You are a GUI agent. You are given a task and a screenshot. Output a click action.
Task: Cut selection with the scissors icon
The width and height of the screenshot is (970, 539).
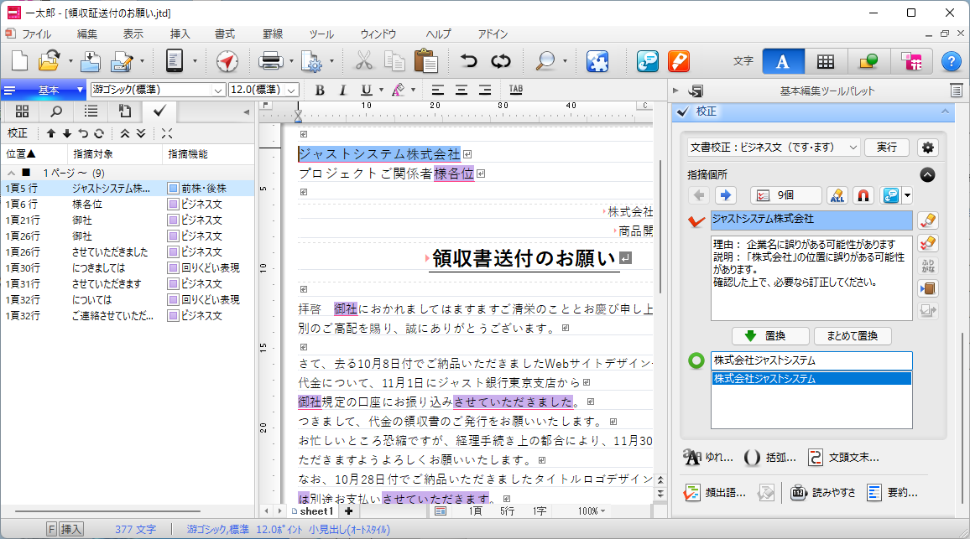(x=364, y=61)
